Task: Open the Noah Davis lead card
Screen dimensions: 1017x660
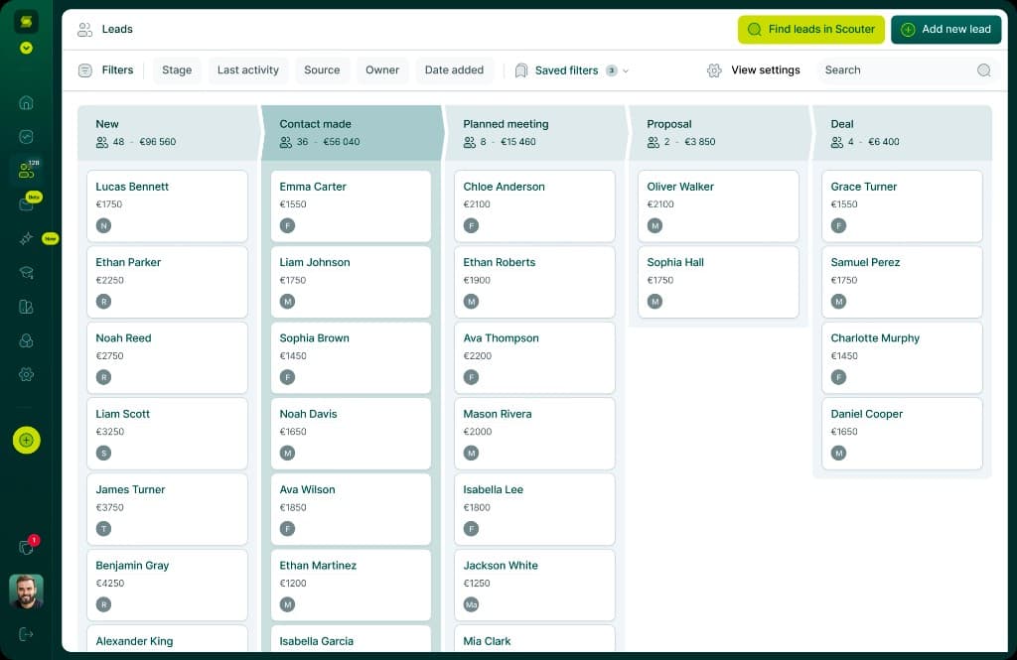Action: (351, 434)
